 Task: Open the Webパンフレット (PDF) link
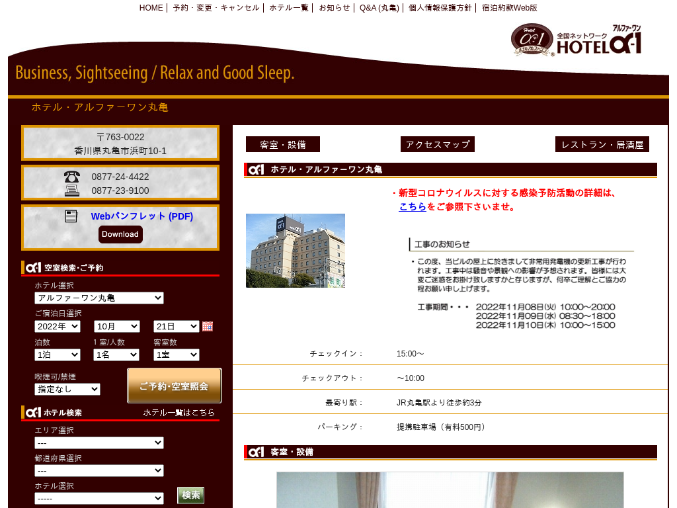click(x=141, y=216)
